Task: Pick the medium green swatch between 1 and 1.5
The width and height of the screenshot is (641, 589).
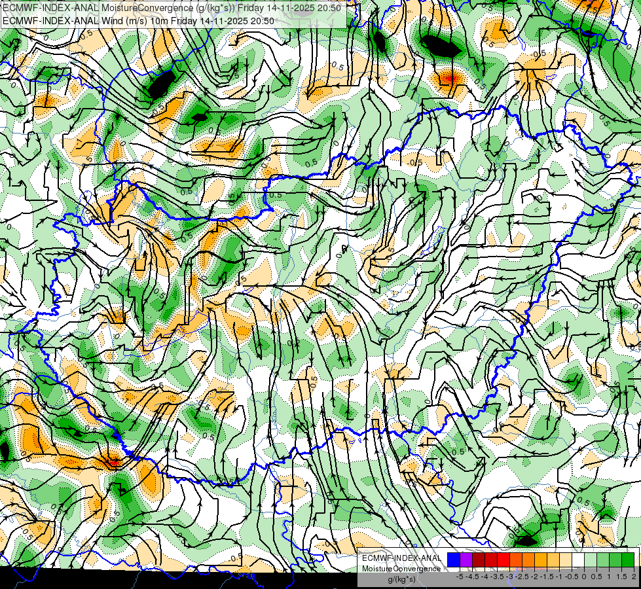Action: coord(615,560)
